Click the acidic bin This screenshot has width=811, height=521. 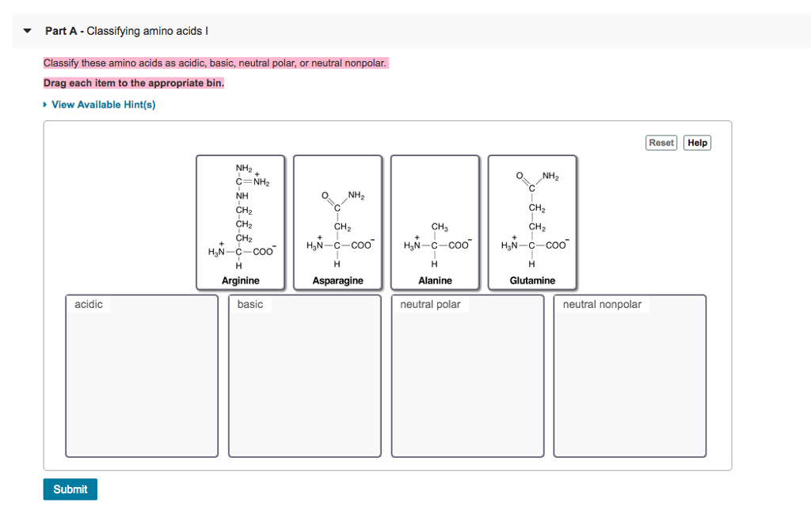click(141, 376)
